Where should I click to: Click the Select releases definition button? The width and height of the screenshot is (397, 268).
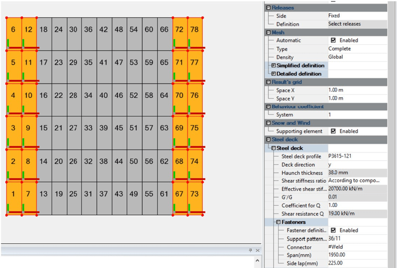click(x=357, y=24)
